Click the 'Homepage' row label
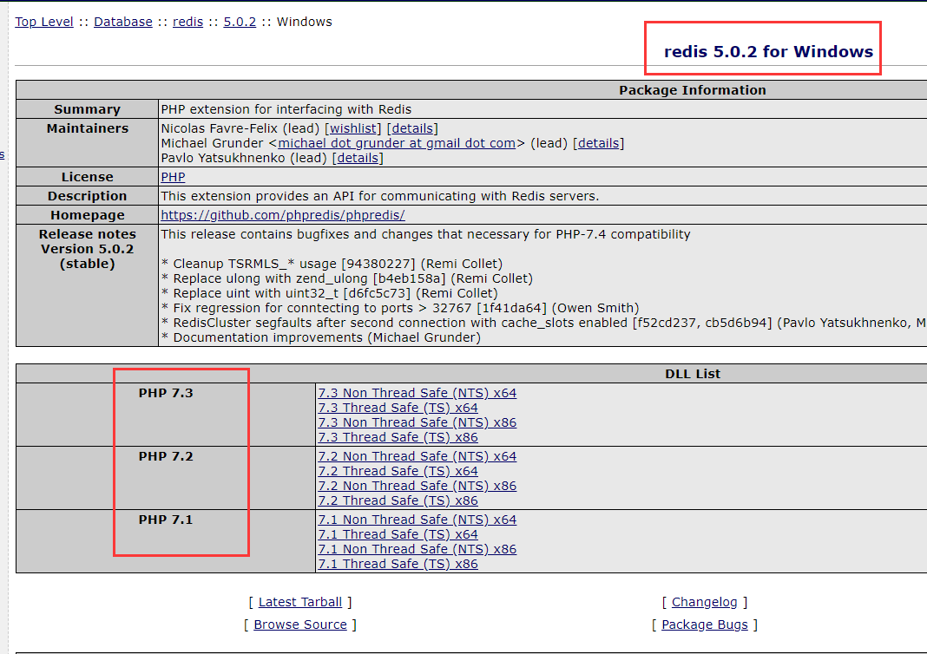This screenshot has height=654, width=927. tap(88, 215)
